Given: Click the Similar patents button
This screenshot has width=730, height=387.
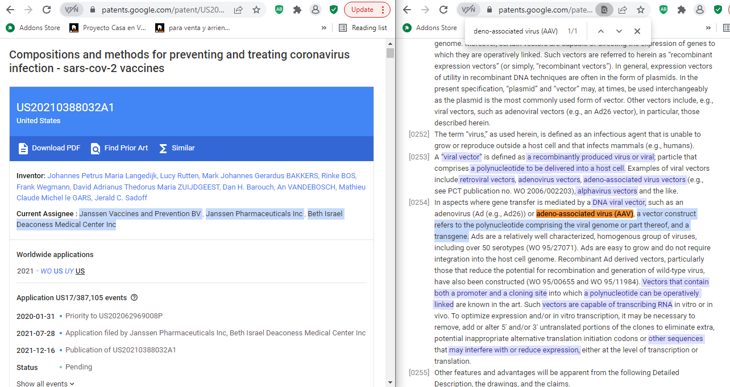Looking at the screenshot, I should [x=176, y=148].
